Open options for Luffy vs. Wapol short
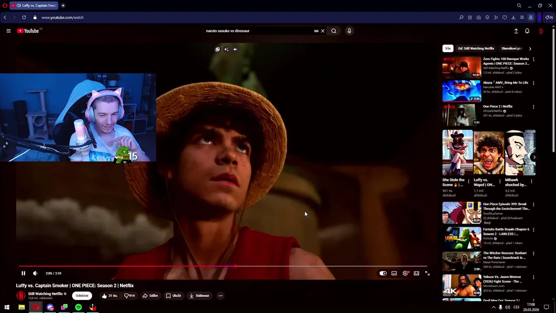 click(x=500, y=181)
